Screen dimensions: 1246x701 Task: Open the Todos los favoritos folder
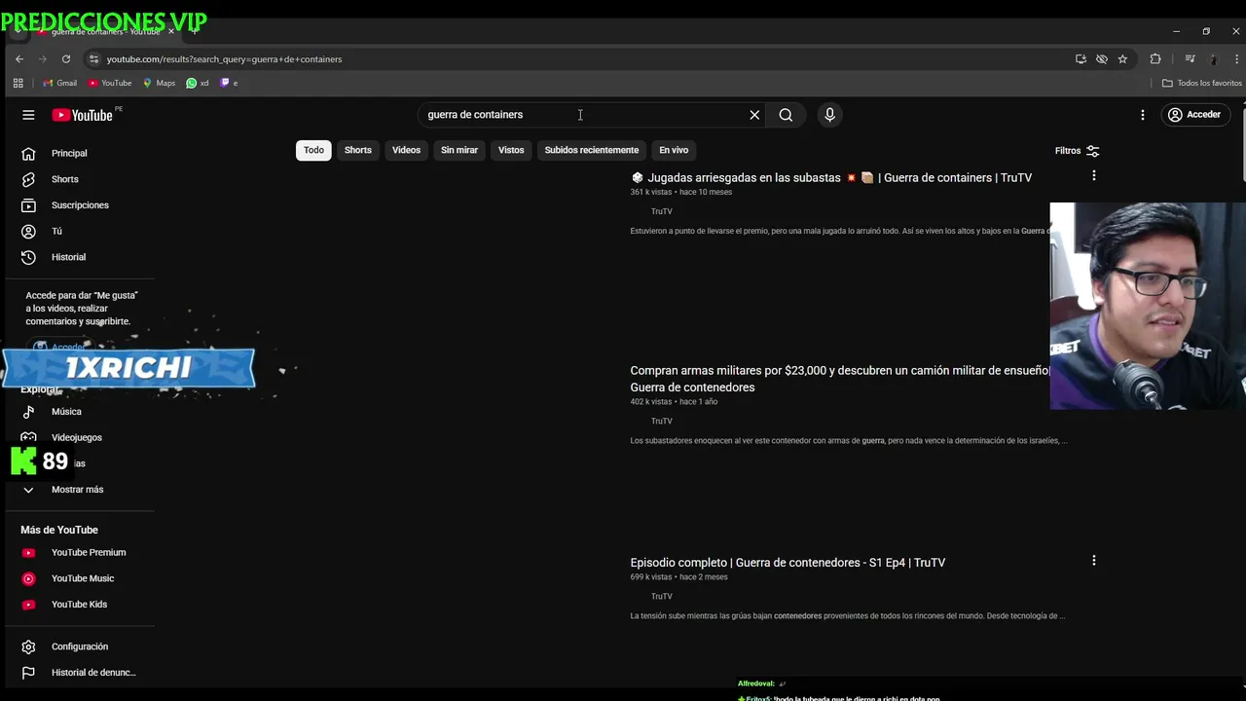(x=1201, y=84)
